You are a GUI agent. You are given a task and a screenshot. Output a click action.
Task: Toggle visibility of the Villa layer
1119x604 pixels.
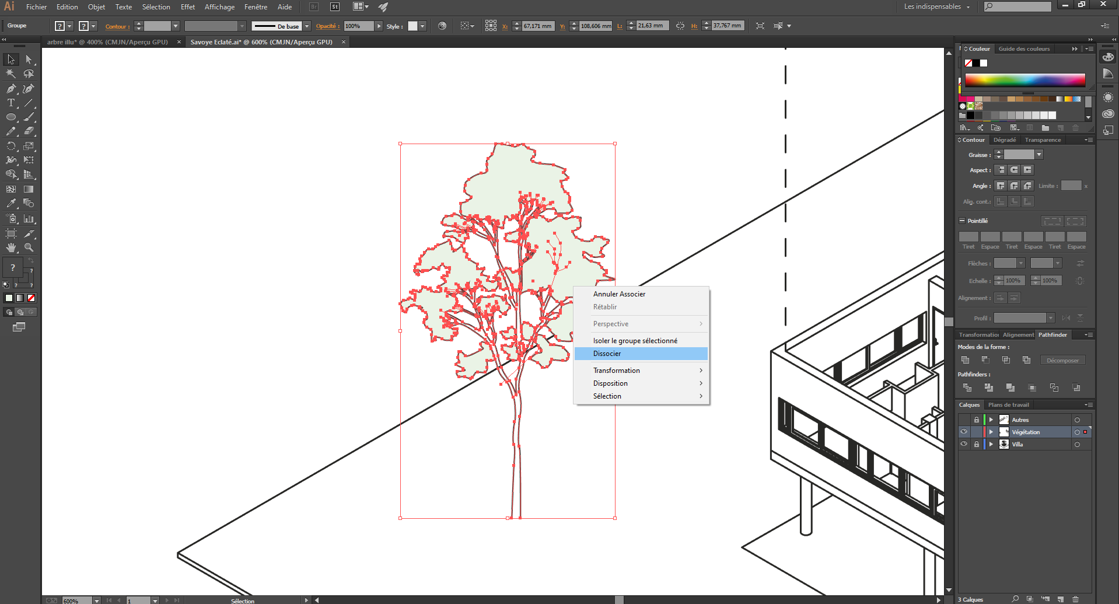(964, 444)
